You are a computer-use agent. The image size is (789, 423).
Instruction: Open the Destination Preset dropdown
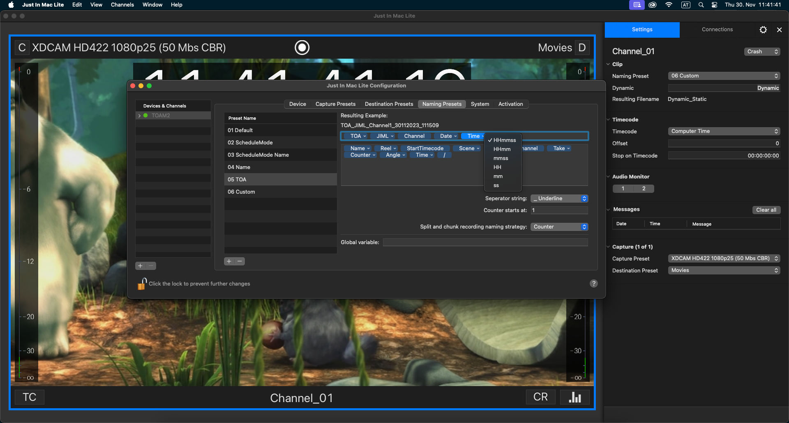(x=724, y=270)
